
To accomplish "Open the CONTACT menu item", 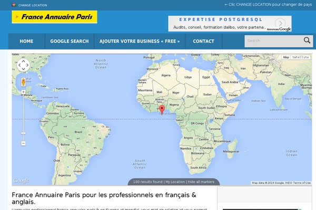I will (x=203, y=41).
